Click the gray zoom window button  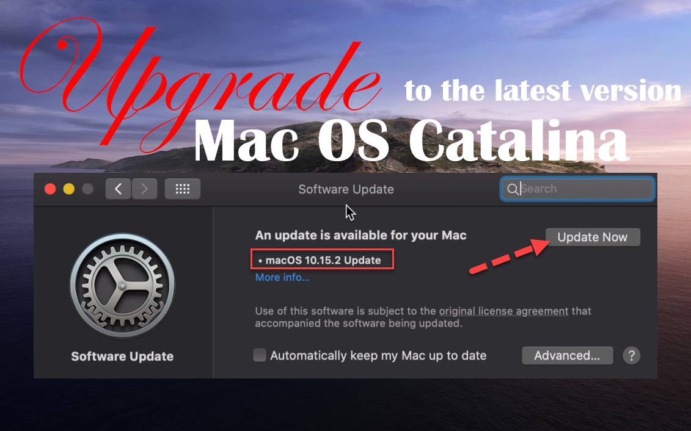[88, 189]
